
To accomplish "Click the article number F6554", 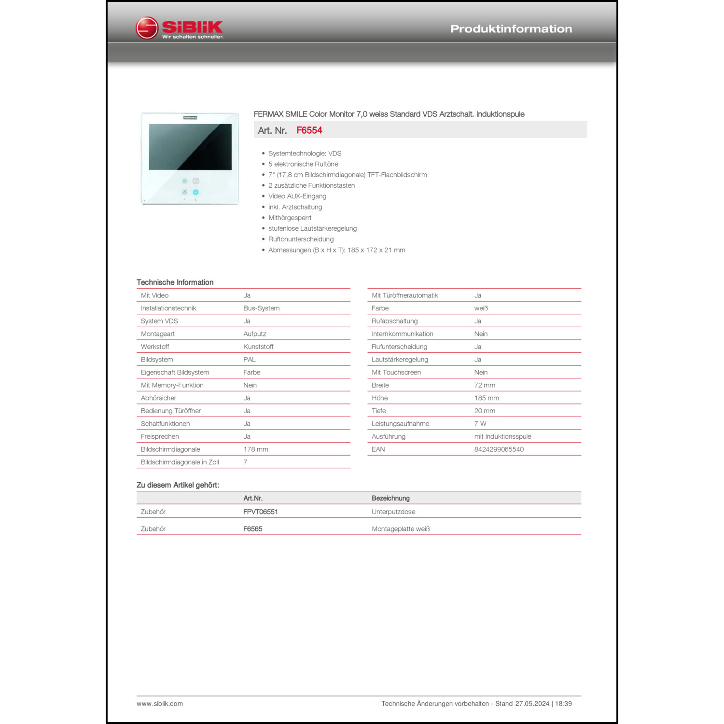I will click(x=309, y=130).
